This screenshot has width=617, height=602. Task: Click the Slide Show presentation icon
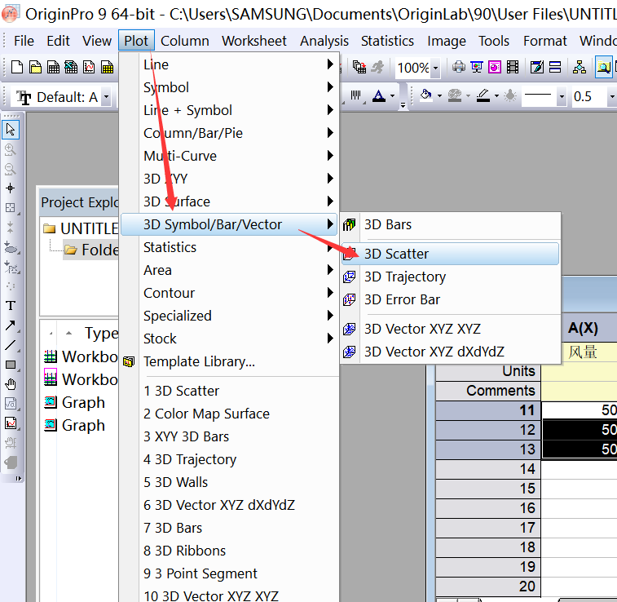coord(477,68)
